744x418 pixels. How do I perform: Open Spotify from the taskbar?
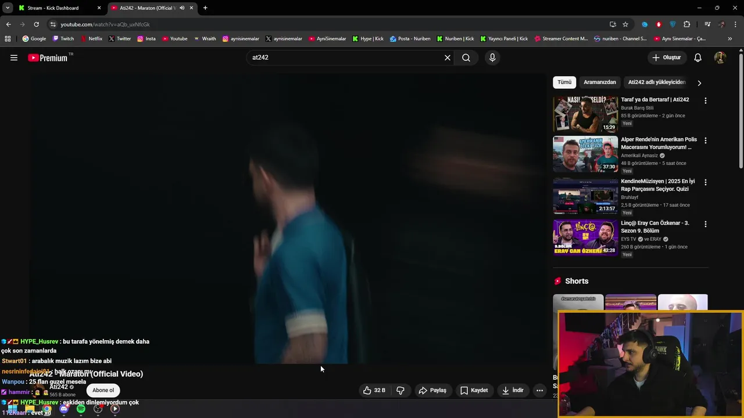click(x=81, y=409)
